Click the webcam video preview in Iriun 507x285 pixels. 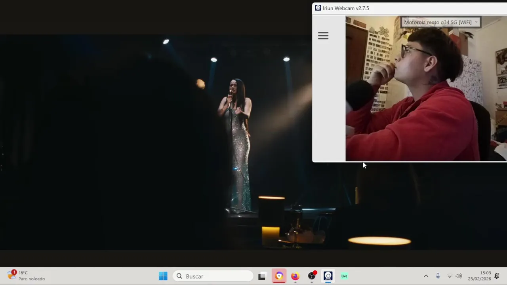(x=426, y=88)
